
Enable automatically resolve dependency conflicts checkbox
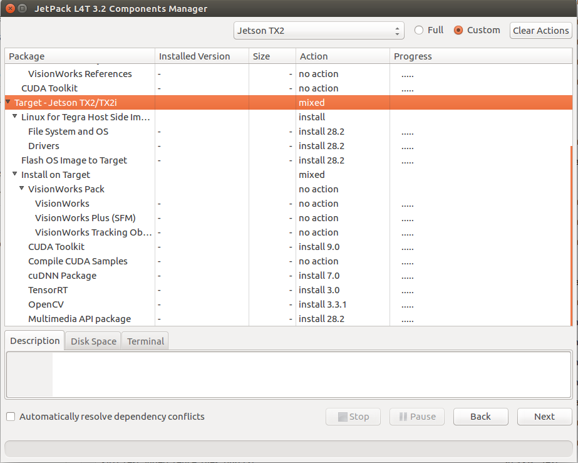click(11, 417)
